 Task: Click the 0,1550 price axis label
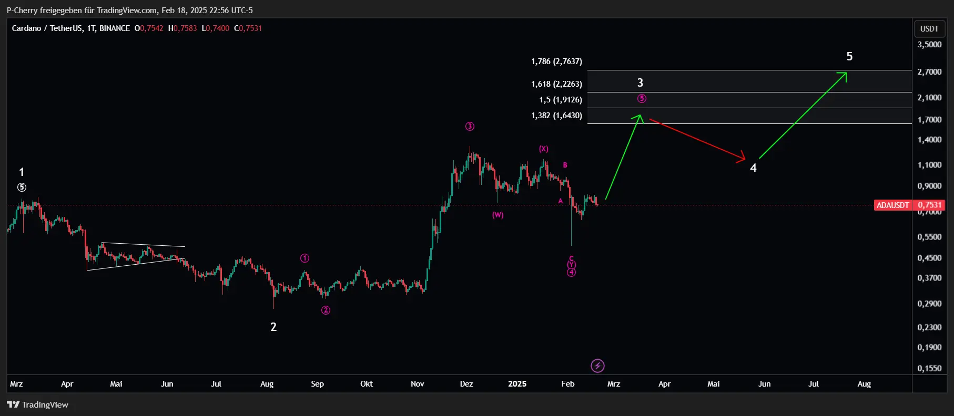(x=929, y=368)
